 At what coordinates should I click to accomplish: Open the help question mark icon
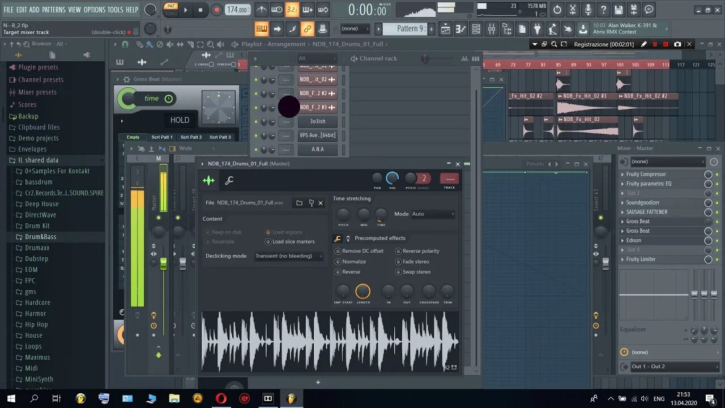click(603, 10)
